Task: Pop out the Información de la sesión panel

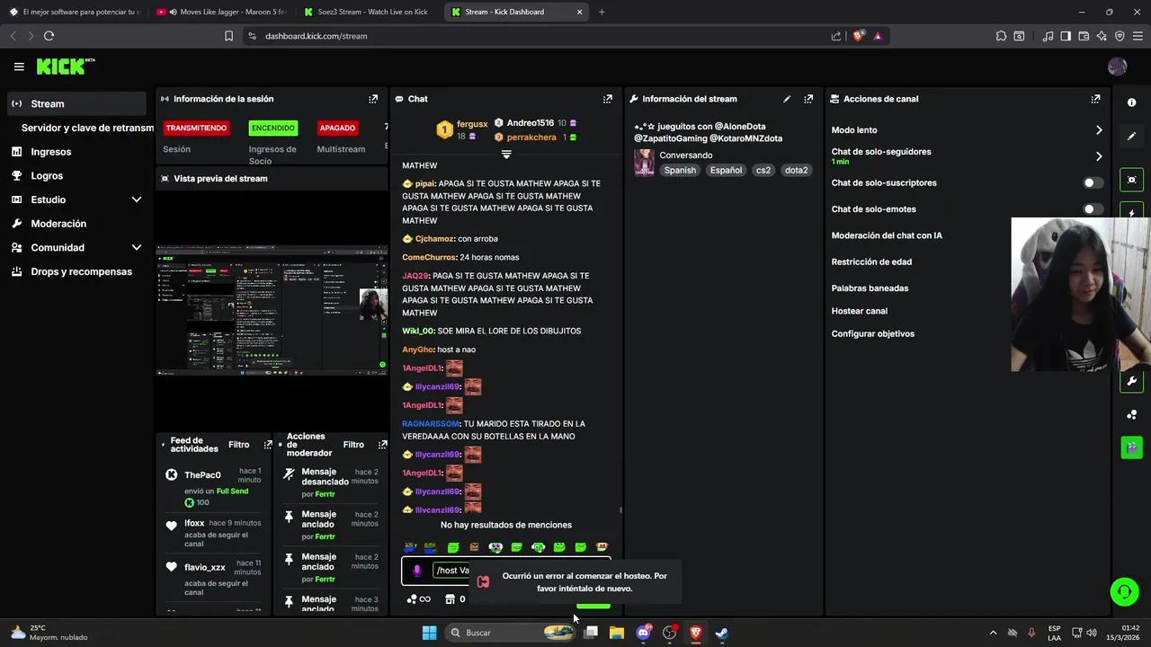Action: (x=373, y=99)
